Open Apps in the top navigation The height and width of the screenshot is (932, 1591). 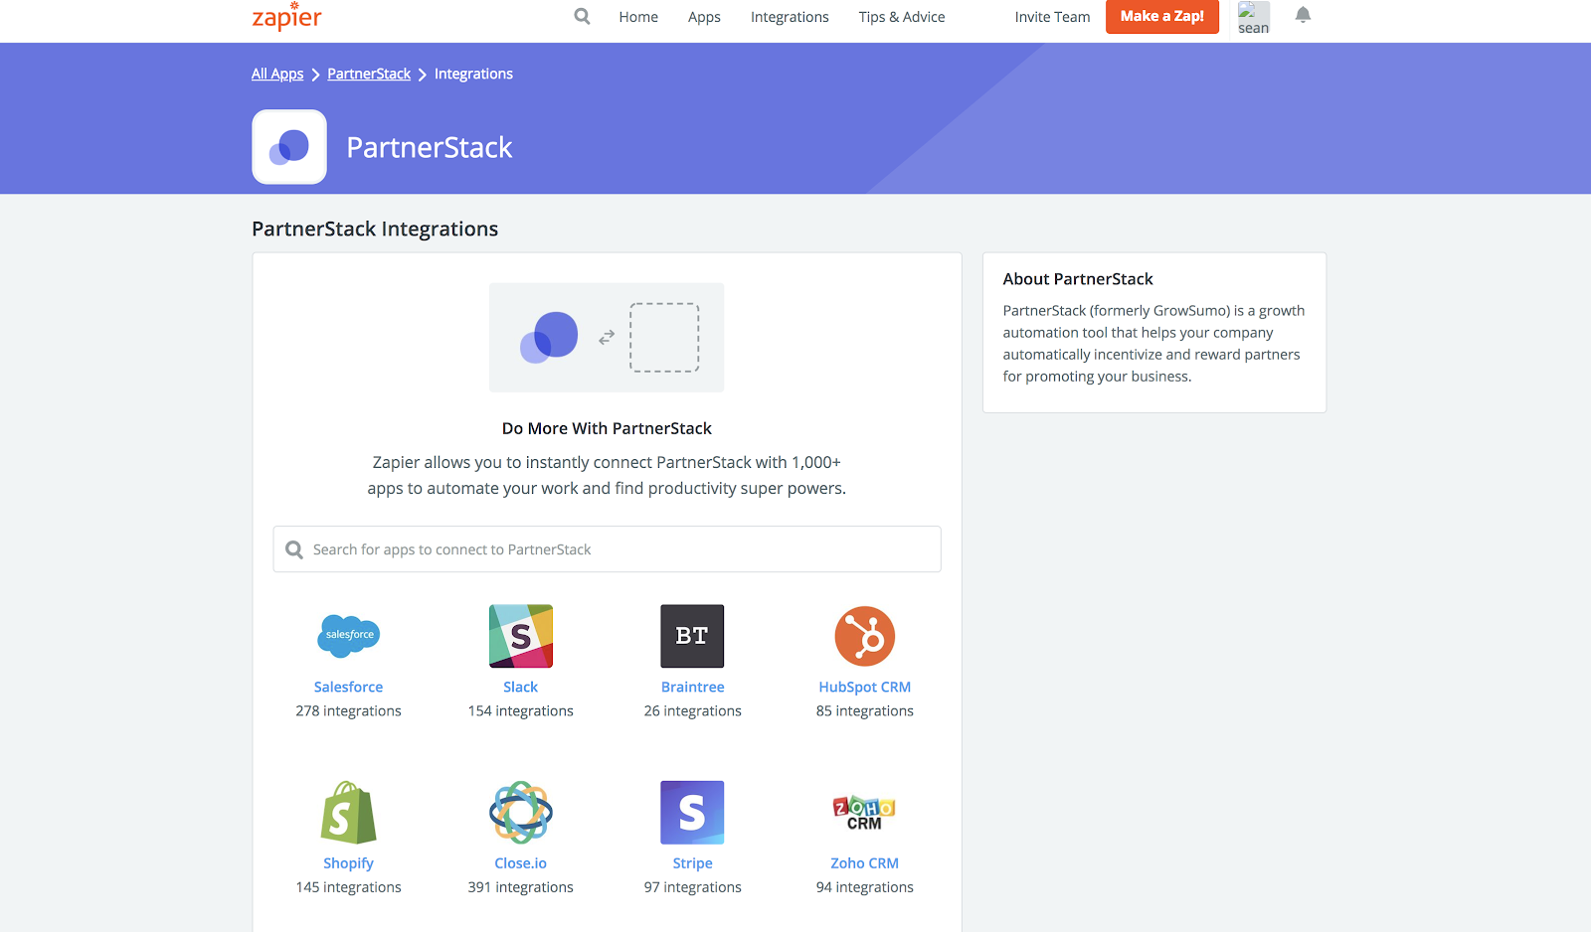(x=704, y=17)
